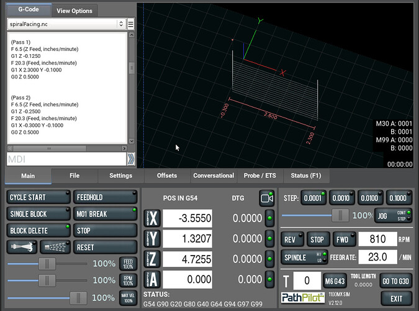Click the Reset button
Image resolution: width=419 pixels, height=311 pixels.
(106, 247)
